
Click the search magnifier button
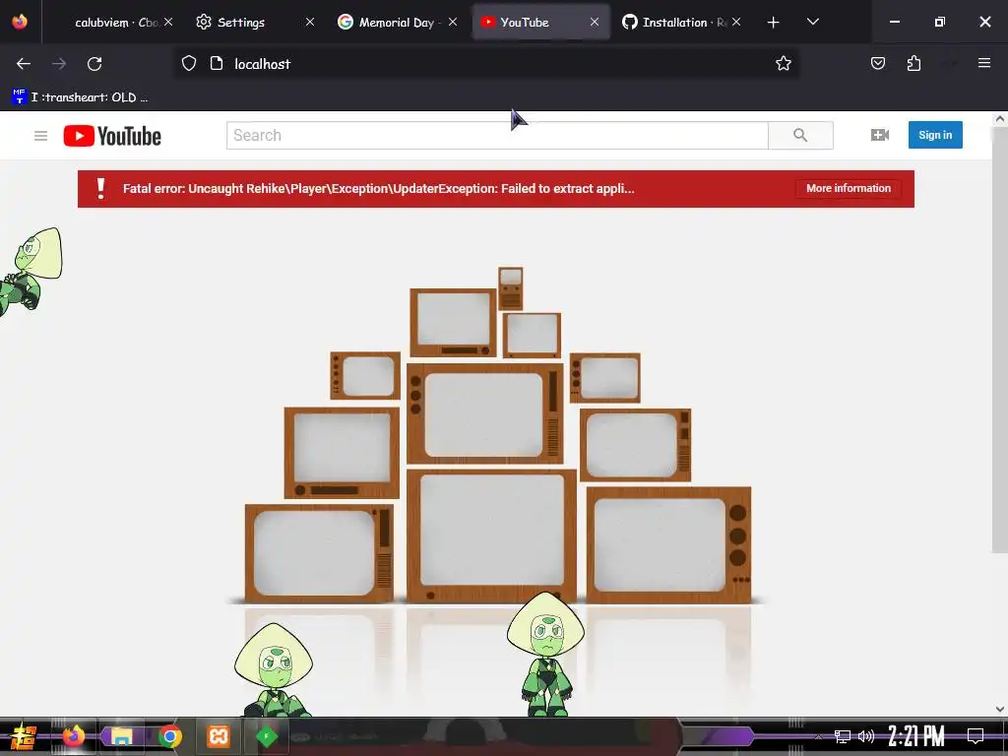tap(800, 135)
